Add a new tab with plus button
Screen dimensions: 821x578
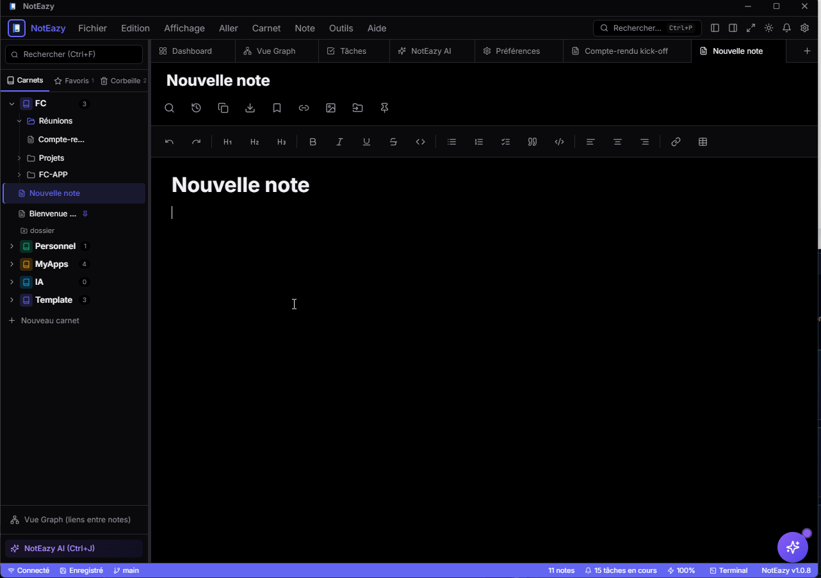pyautogui.click(x=807, y=51)
